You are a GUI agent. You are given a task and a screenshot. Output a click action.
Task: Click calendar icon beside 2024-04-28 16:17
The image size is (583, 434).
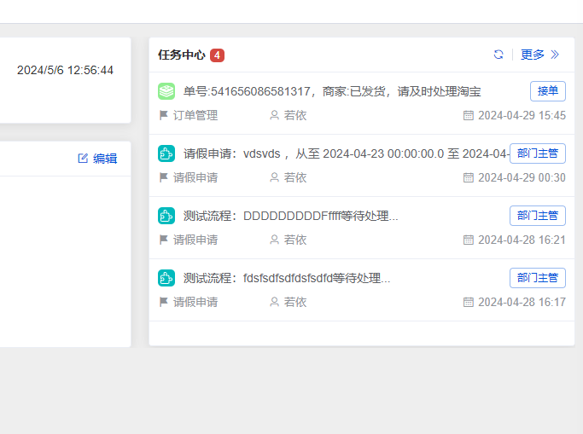coord(469,303)
